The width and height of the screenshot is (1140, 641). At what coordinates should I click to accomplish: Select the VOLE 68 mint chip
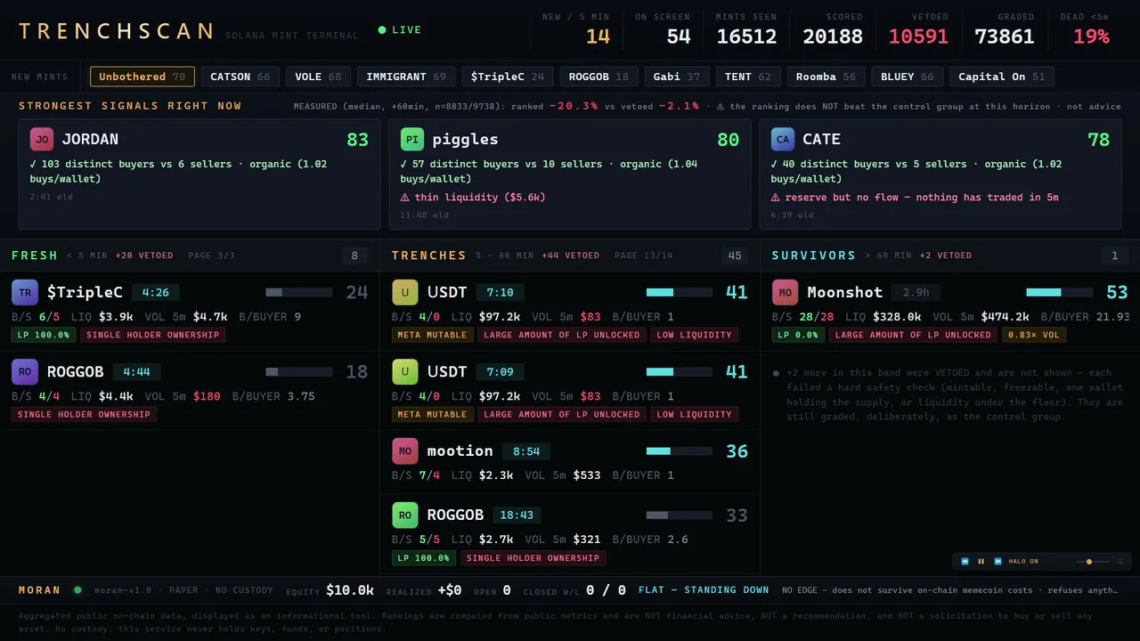point(318,77)
